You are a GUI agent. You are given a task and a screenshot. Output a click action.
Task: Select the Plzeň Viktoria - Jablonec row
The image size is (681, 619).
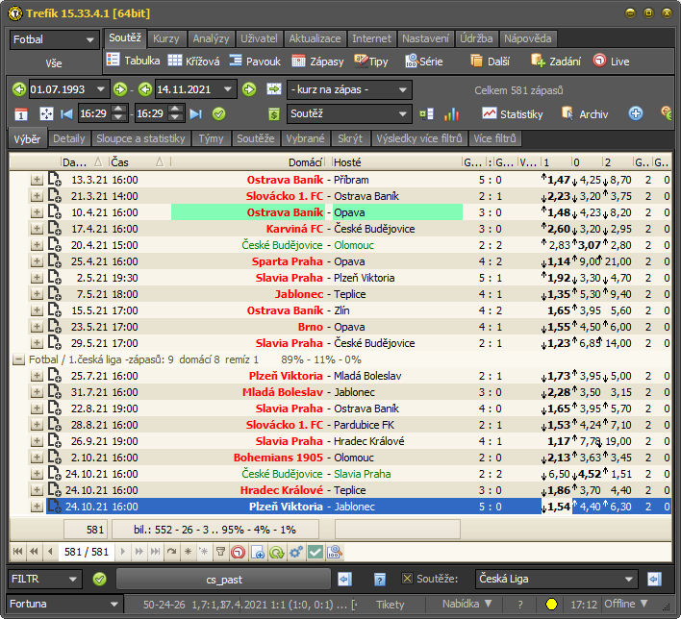point(359,507)
